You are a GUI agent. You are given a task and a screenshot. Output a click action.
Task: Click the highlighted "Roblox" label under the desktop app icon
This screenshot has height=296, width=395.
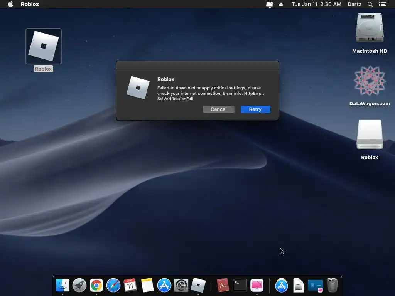[43, 69]
